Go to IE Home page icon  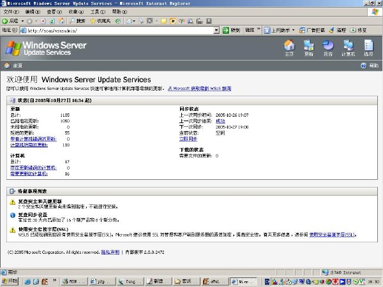point(62,21)
